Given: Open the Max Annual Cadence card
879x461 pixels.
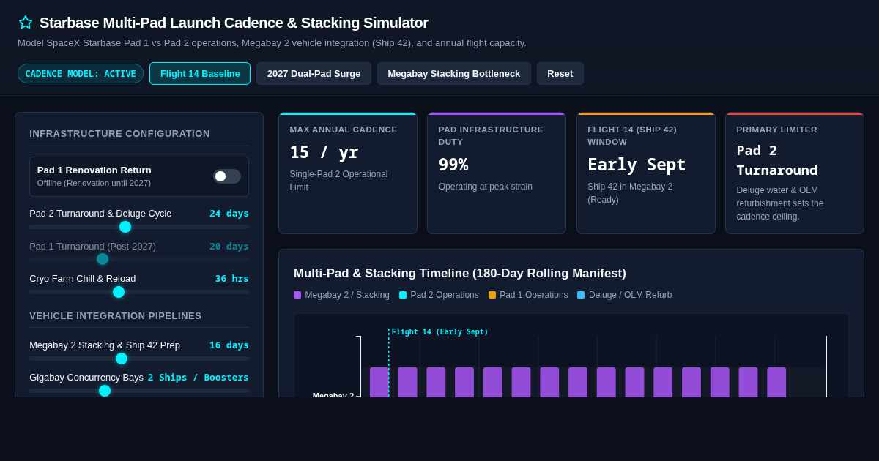Looking at the screenshot, I should click(348, 173).
